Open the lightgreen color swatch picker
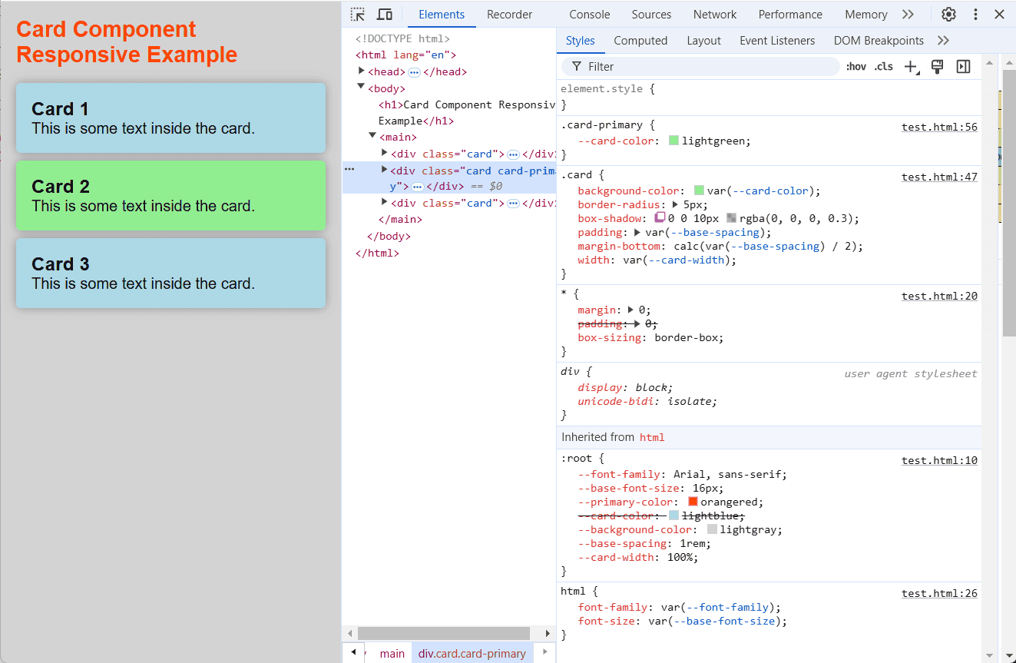Image resolution: width=1016 pixels, height=663 pixels. coord(673,141)
